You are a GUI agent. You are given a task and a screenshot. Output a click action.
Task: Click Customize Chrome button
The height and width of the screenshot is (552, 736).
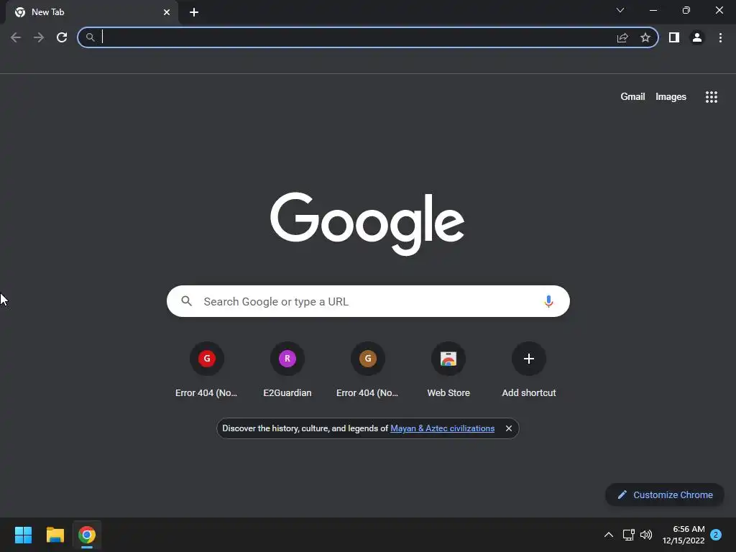pos(665,494)
